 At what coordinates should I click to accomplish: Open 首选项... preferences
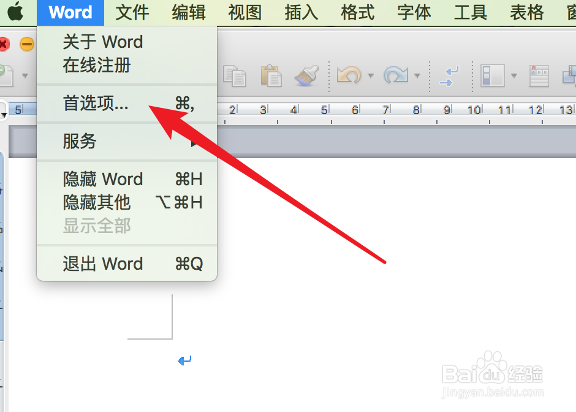pyautogui.click(x=127, y=103)
